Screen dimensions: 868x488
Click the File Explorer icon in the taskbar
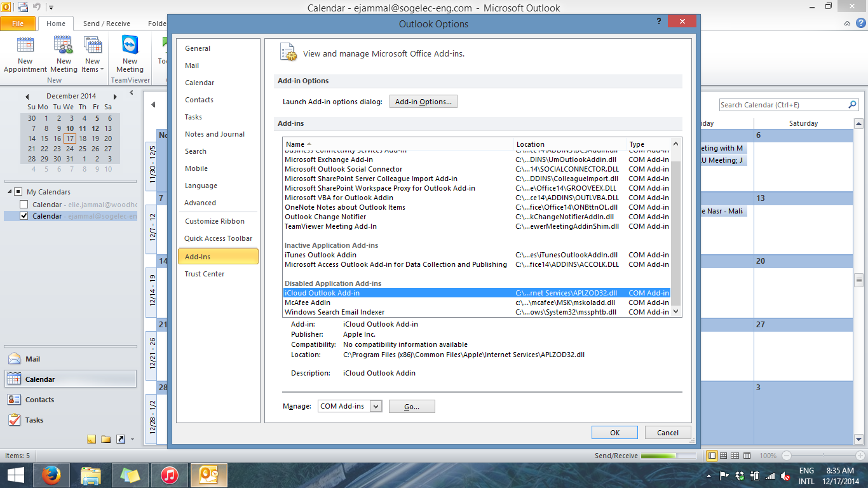pos(90,475)
